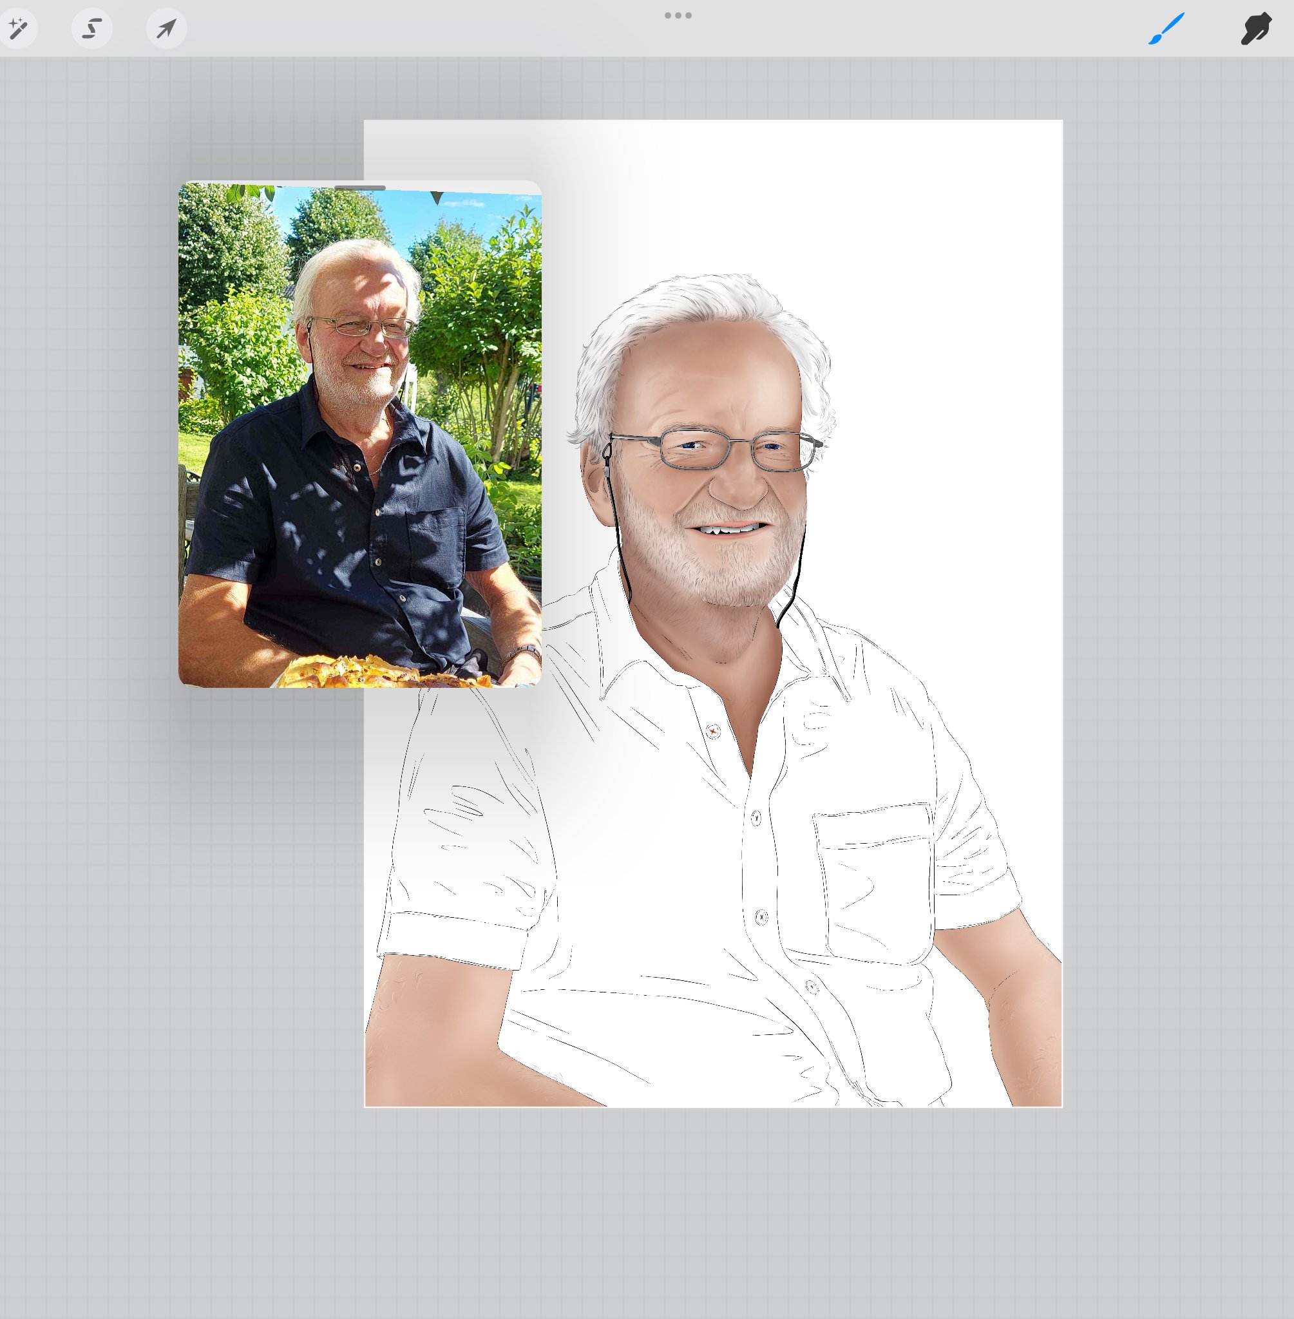
Task: Open the Adjustments magic wand menu
Action: pos(17,28)
